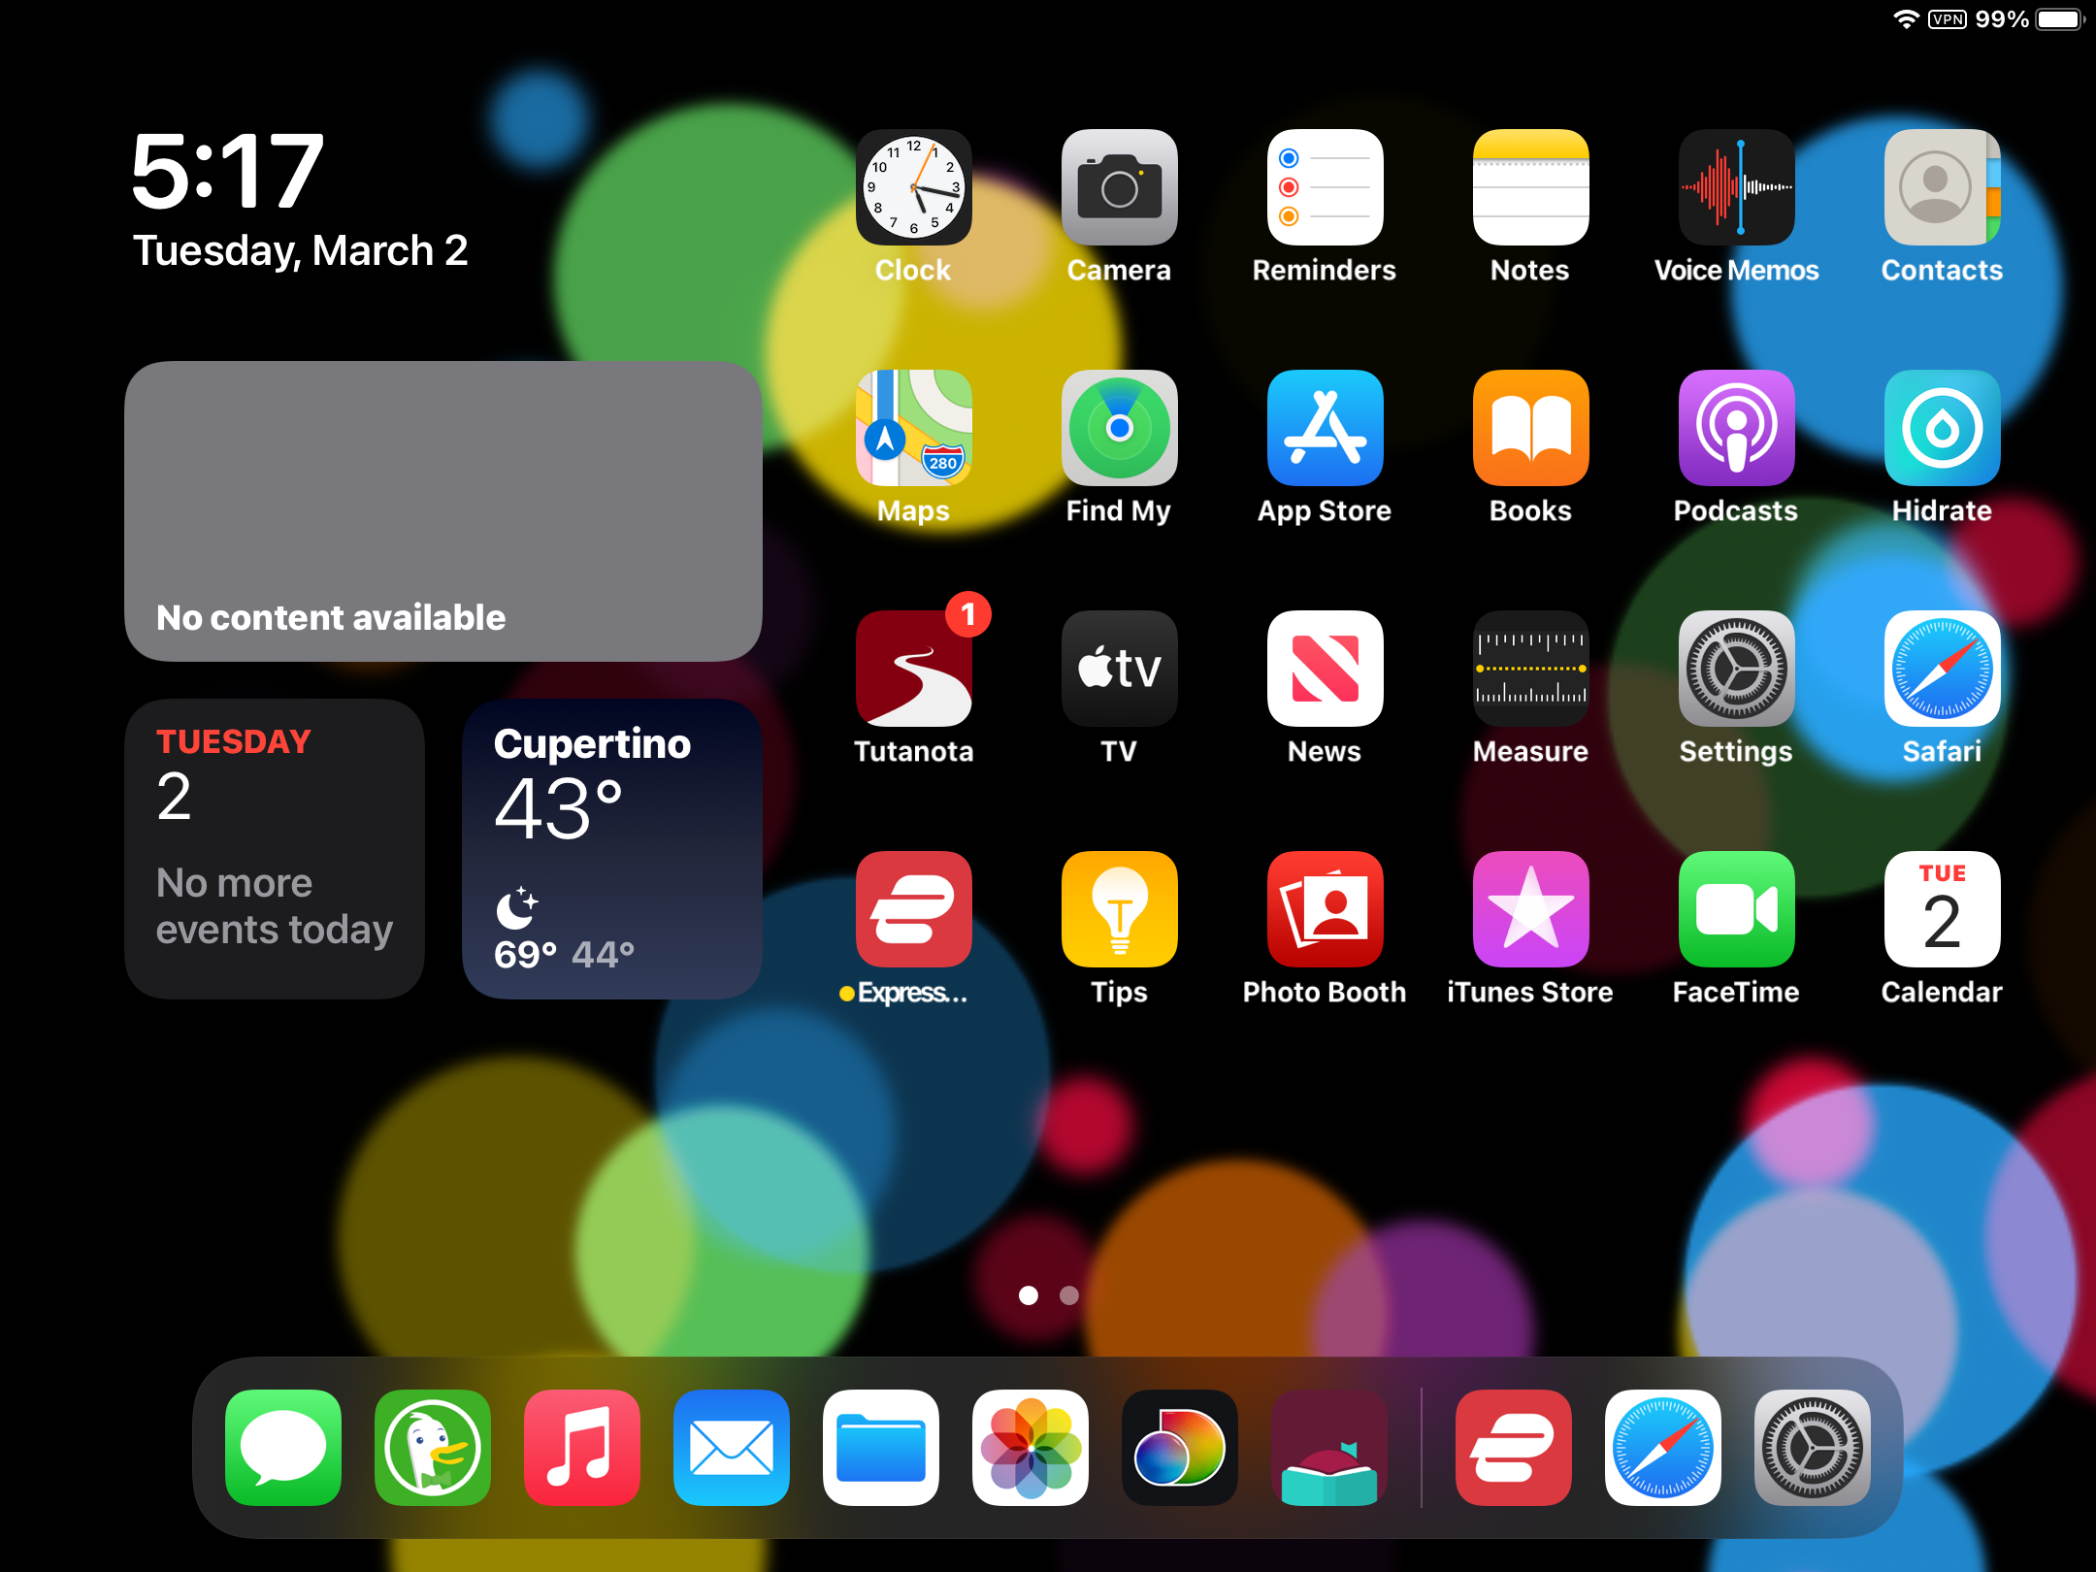The width and height of the screenshot is (2096, 1572).
Task: Tap the 'No content available' widget
Action: pos(443,511)
